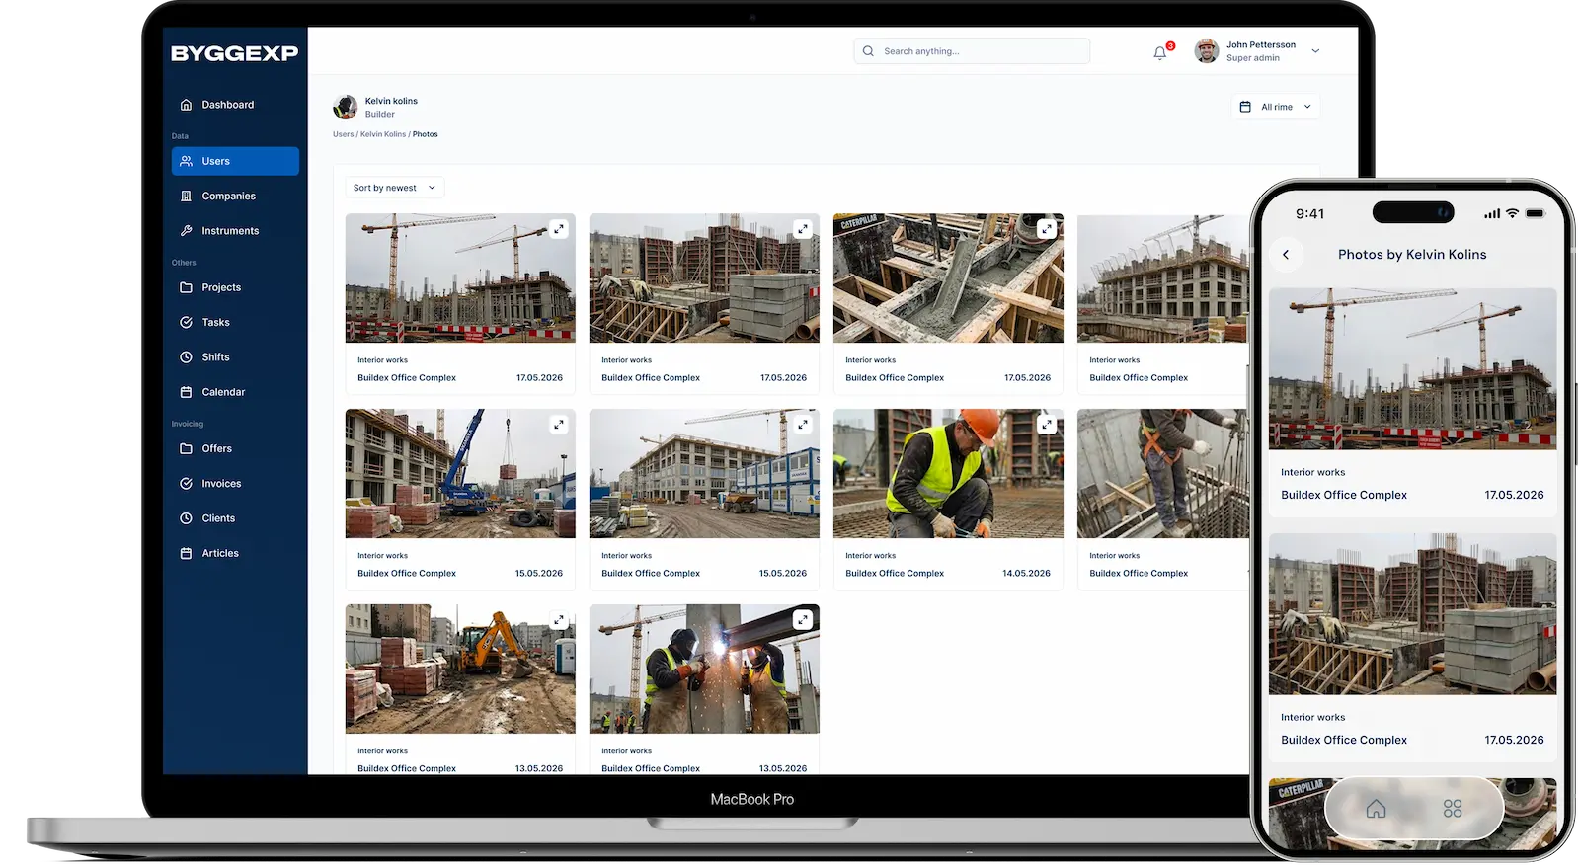Go to Instruments using the wrench icon
This screenshot has width=1580, height=867.
(x=186, y=231)
